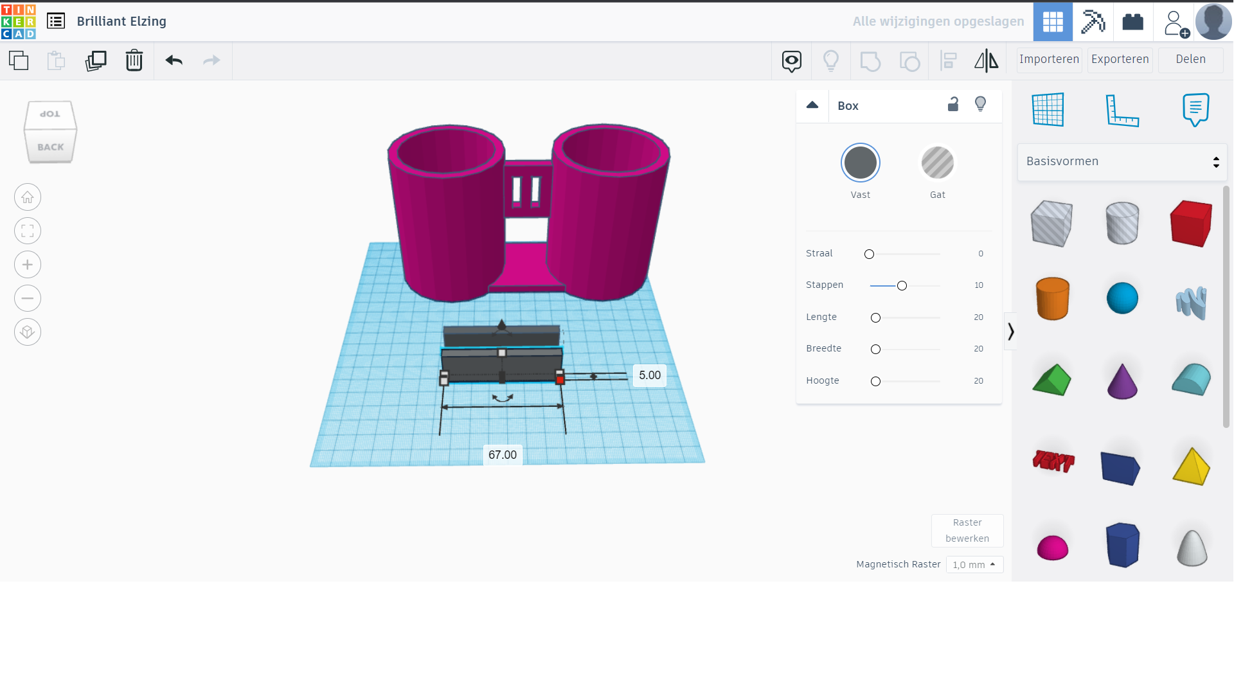Add the Ruler helper
The image size is (1234, 694).
click(x=1122, y=110)
